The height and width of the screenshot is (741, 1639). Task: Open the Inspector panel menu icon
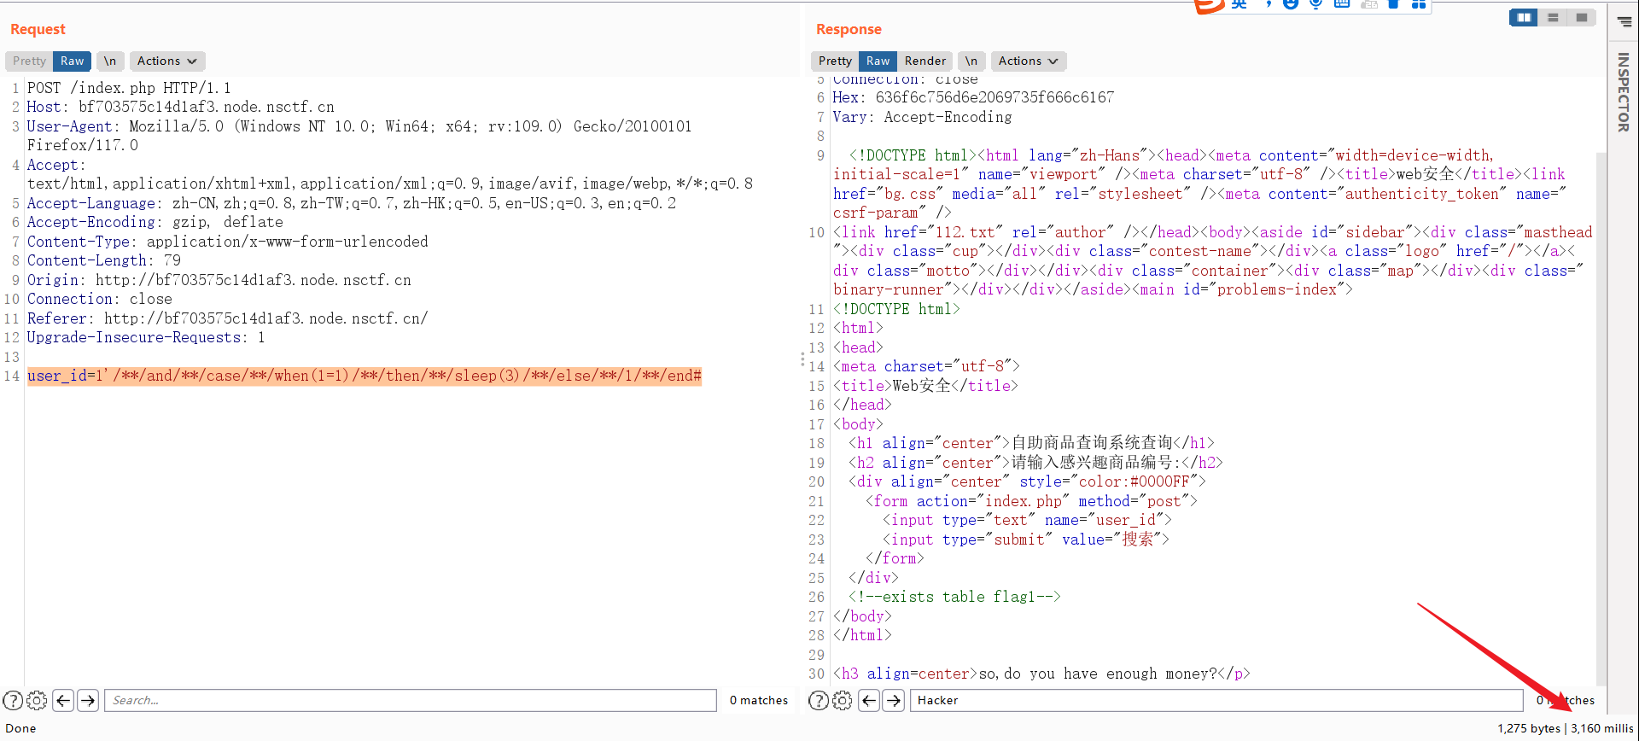1624,21
